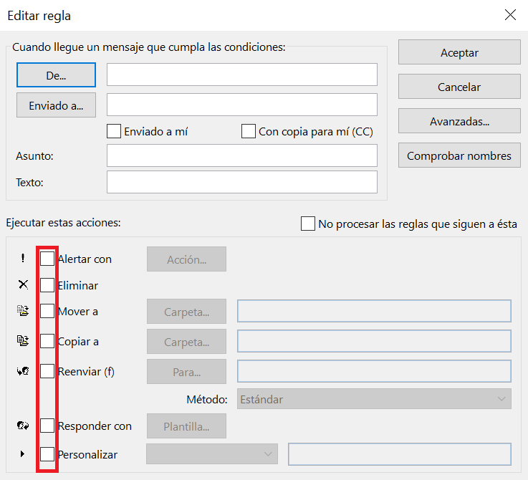Open the Método dropdown showing Estándar

point(374,399)
